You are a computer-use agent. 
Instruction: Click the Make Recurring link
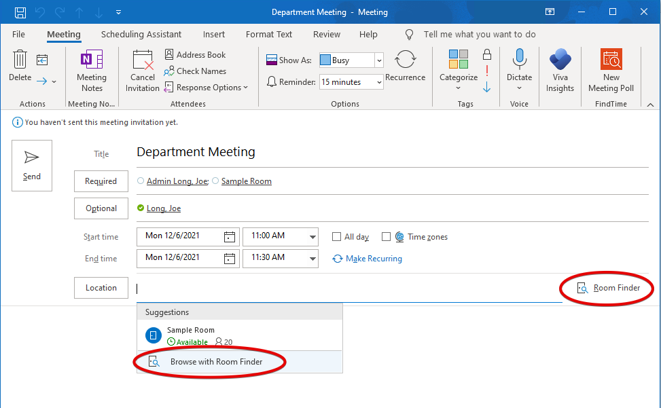click(374, 259)
